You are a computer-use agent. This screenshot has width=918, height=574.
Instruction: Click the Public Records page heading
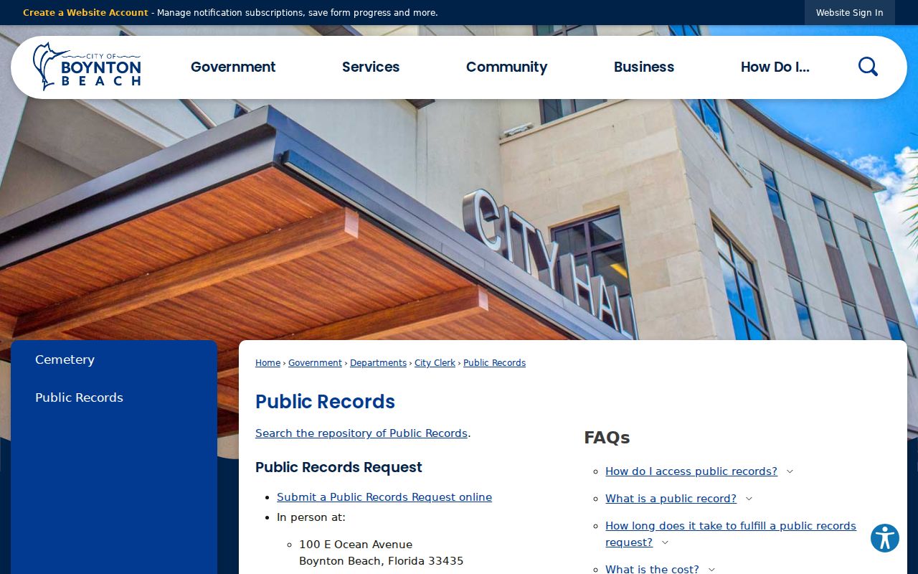325,402
